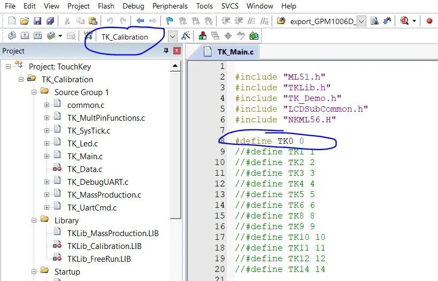Viewport: 438px width, 281px height.
Task: Insert a bookmark with the blue flag icon
Action: (170, 21)
